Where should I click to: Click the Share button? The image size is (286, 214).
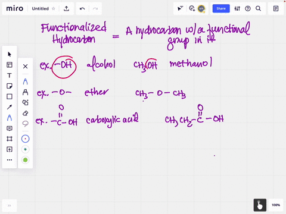(x=221, y=8)
